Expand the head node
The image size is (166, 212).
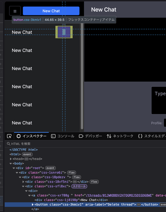11,159
